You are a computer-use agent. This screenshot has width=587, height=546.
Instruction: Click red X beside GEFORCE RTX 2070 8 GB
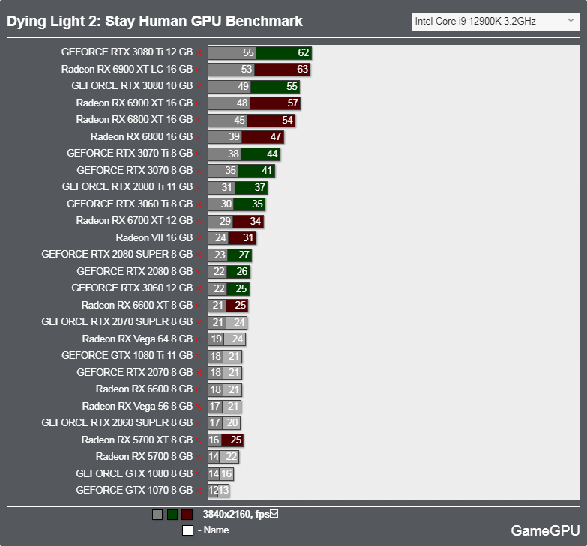click(x=199, y=373)
